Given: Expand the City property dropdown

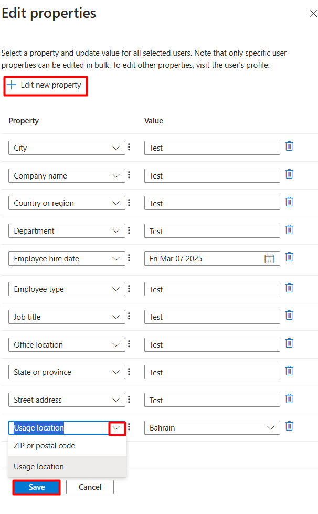Looking at the screenshot, I should point(116,148).
